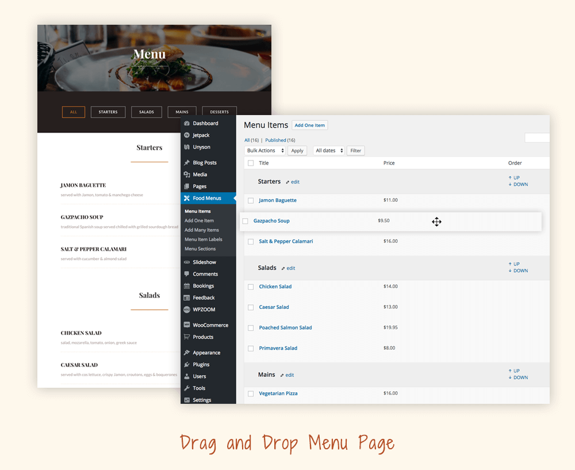Check the Salt & Pepper Calamari checkbox
The width and height of the screenshot is (575, 470).
[251, 242]
